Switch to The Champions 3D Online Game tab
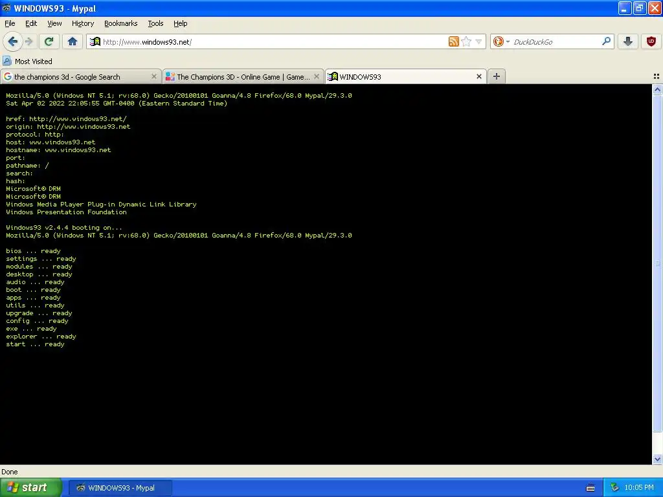 pyautogui.click(x=243, y=76)
